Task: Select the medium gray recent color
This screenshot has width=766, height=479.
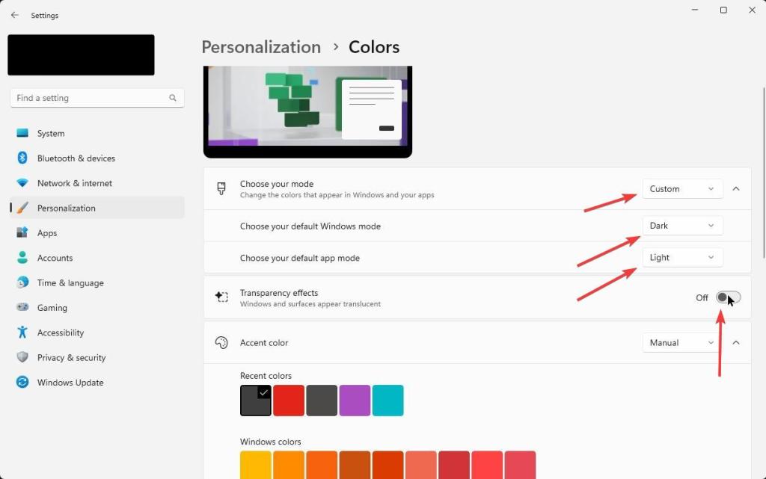Action: 322,400
